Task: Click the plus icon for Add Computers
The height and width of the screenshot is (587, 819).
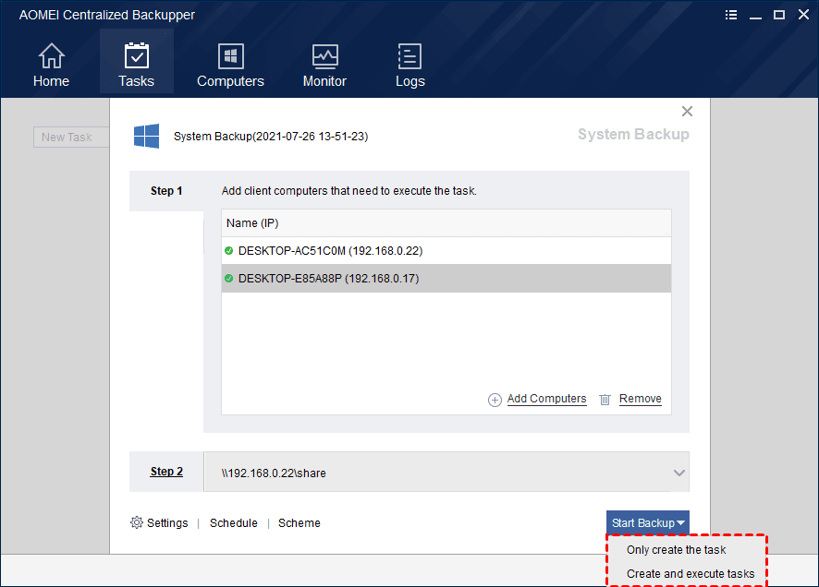Action: (x=495, y=400)
